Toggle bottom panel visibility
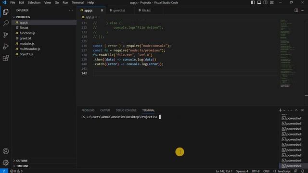The image size is (308, 173). tap(259, 2)
